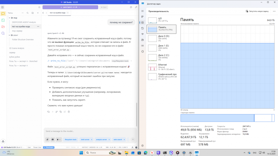Screen dimensions: 278x156
Task: Remove shell-server integration chip
Action: (x=91, y=139)
